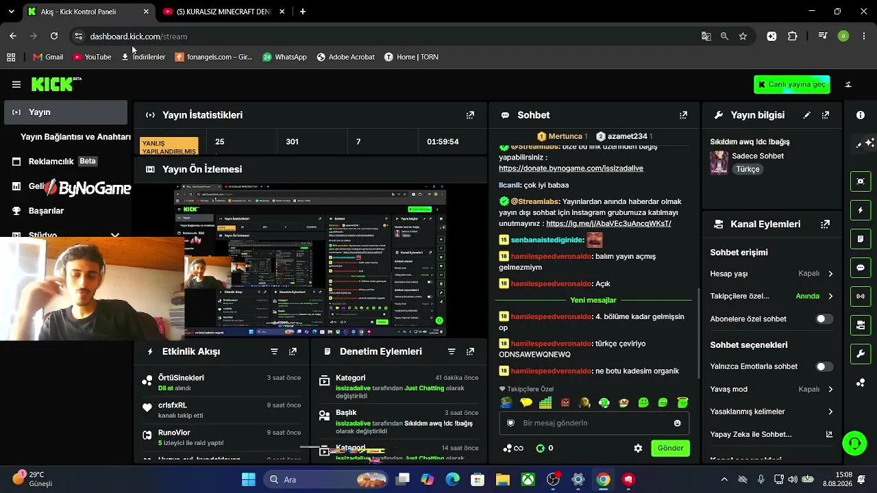This screenshot has height=493, width=877.
Task: Toggle the stream info wrench icon in right rail
Action: click(861, 354)
